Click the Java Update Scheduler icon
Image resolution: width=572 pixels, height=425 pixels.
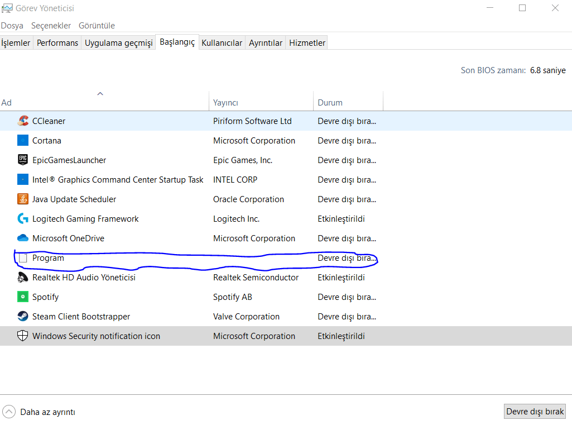[x=23, y=199]
